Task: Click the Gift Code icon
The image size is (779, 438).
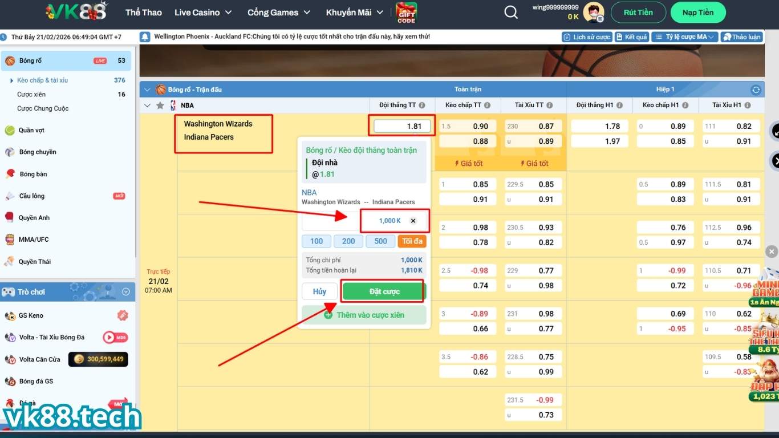Action: [406, 13]
